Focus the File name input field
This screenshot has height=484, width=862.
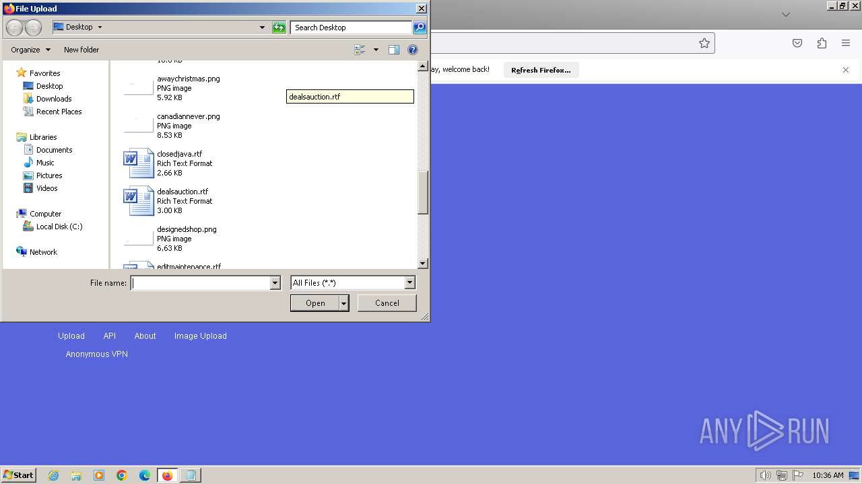click(201, 283)
